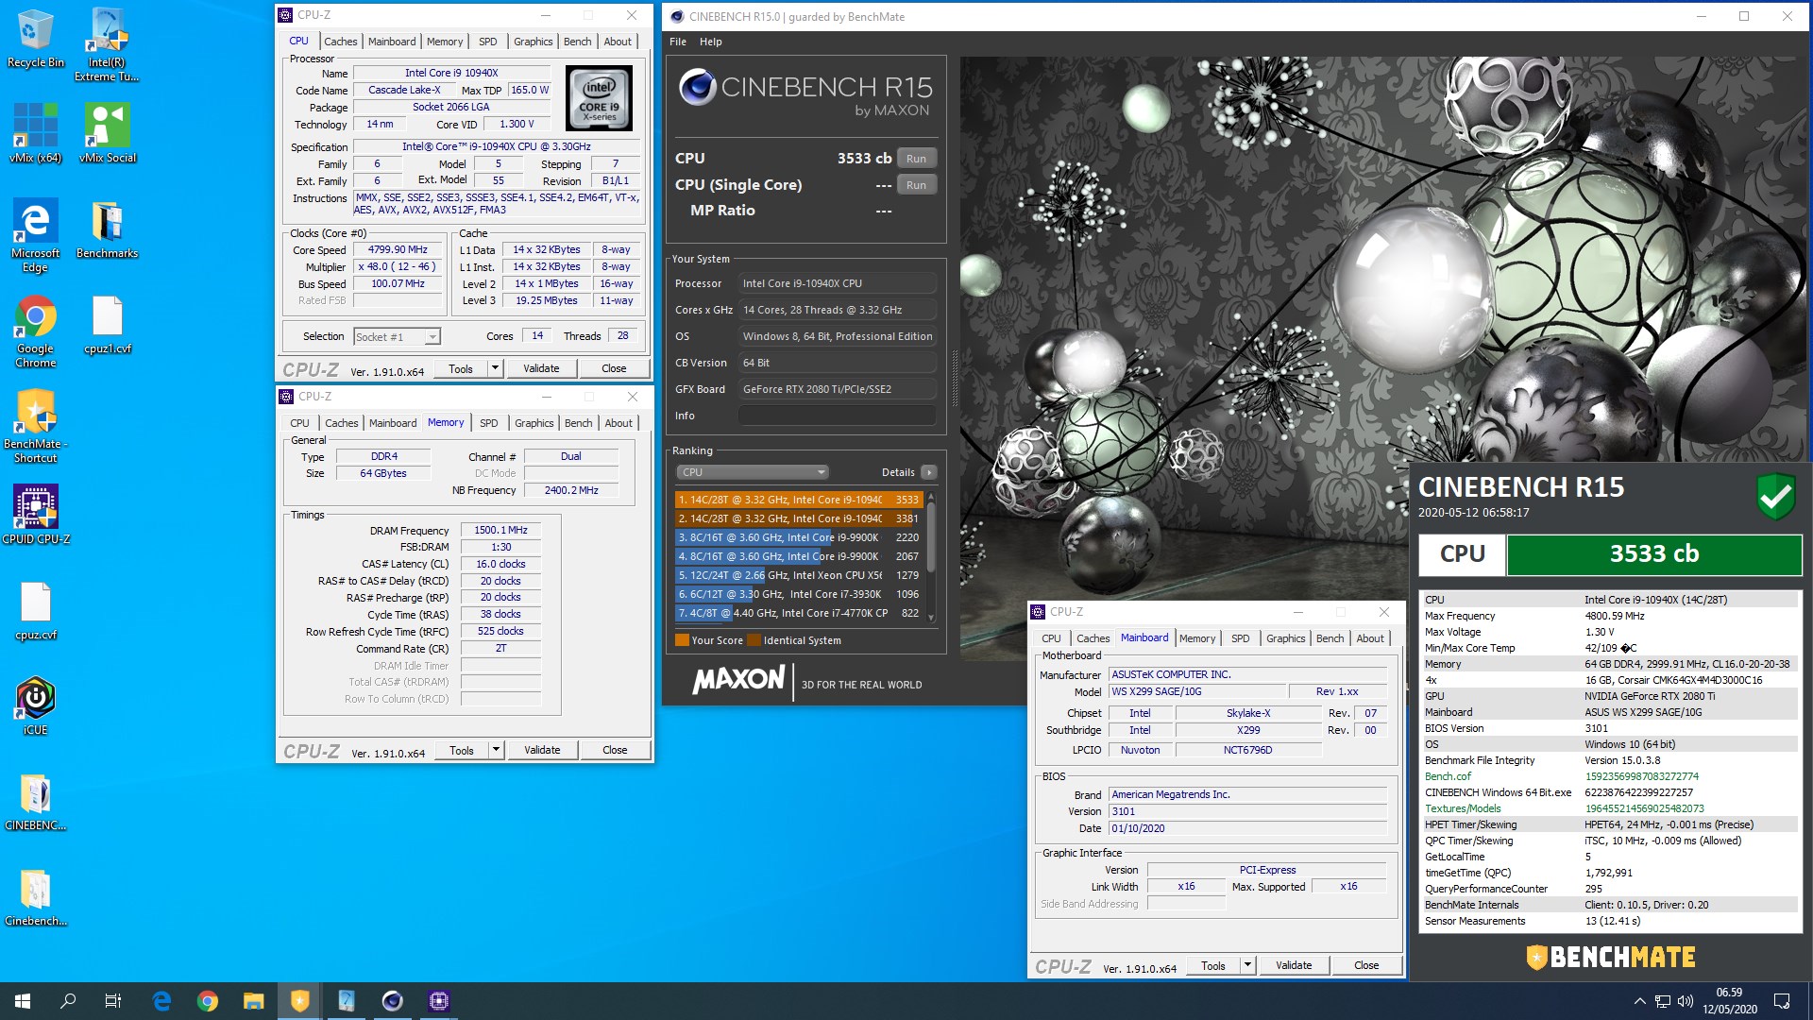Open vMix (x64) desktop icon
1813x1020 pixels.
[x=35, y=133]
